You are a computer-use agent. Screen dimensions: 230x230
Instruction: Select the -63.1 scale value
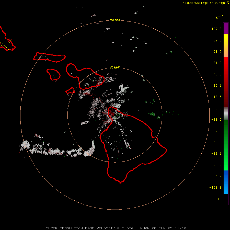click(216, 154)
